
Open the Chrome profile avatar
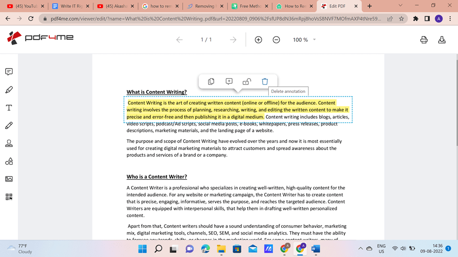[439, 19]
